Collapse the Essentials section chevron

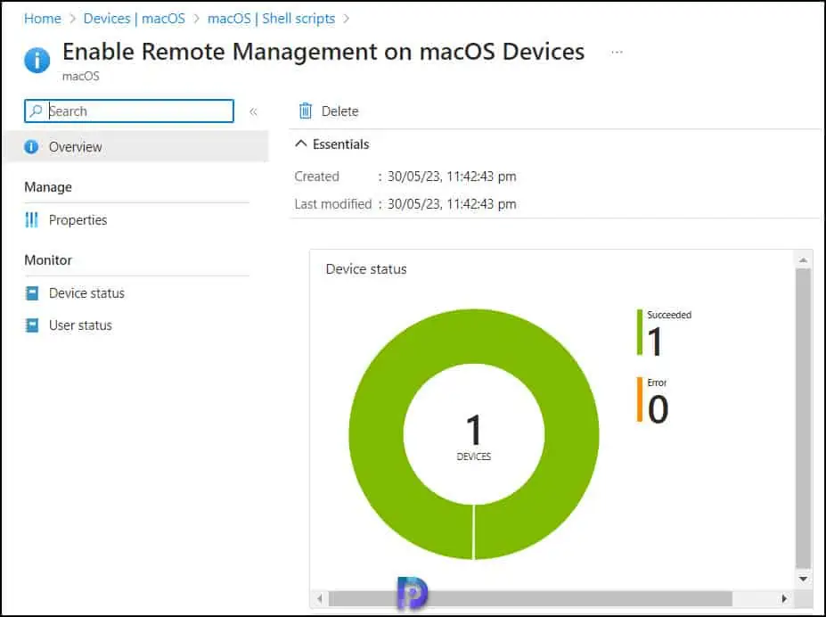[301, 144]
